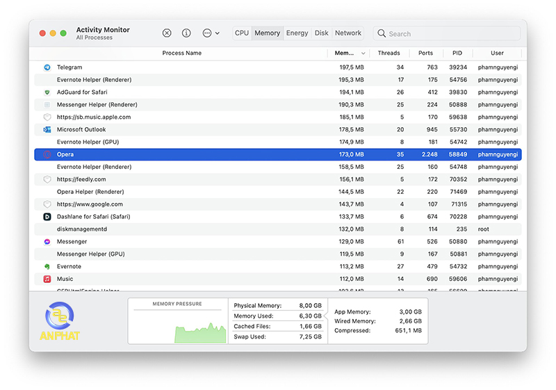Click the Messenger Helper (Renderer) row icon
Image resolution: width=556 pixels, height=390 pixels.
click(47, 104)
